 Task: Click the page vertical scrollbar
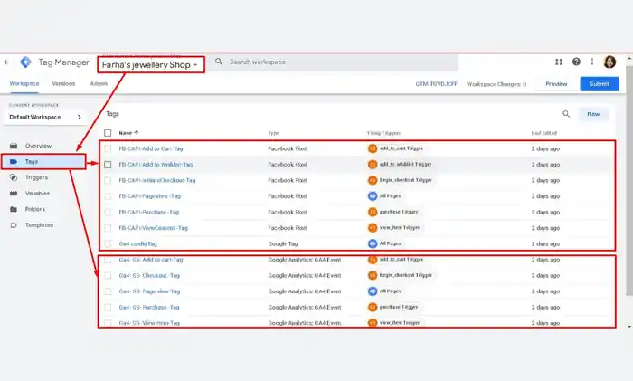click(x=629, y=181)
